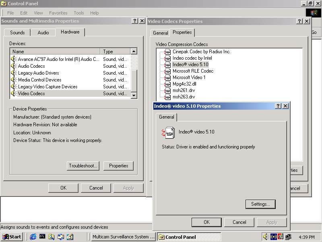Click the codec icon for Indeo video 5.10 in list
The height and width of the screenshot is (242, 322).
tap(167, 65)
